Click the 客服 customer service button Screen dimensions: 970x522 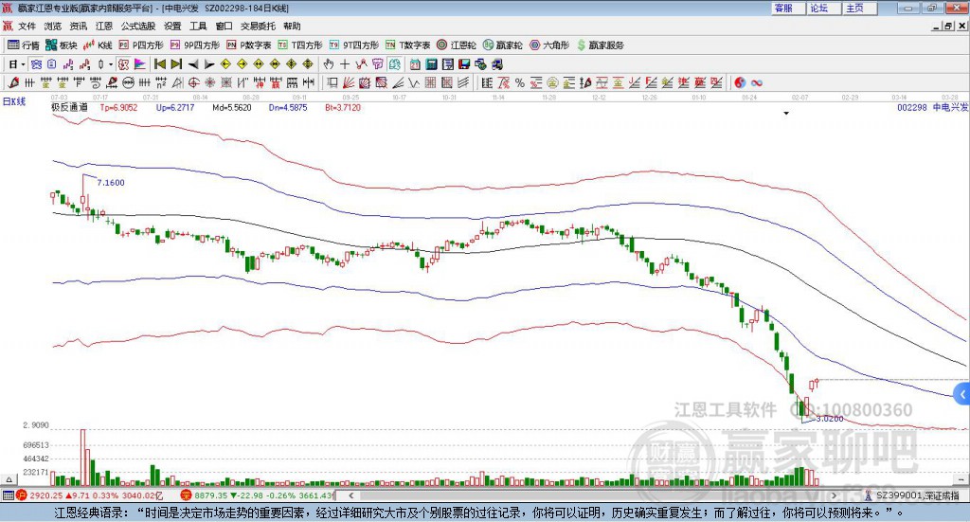(x=788, y=8)
